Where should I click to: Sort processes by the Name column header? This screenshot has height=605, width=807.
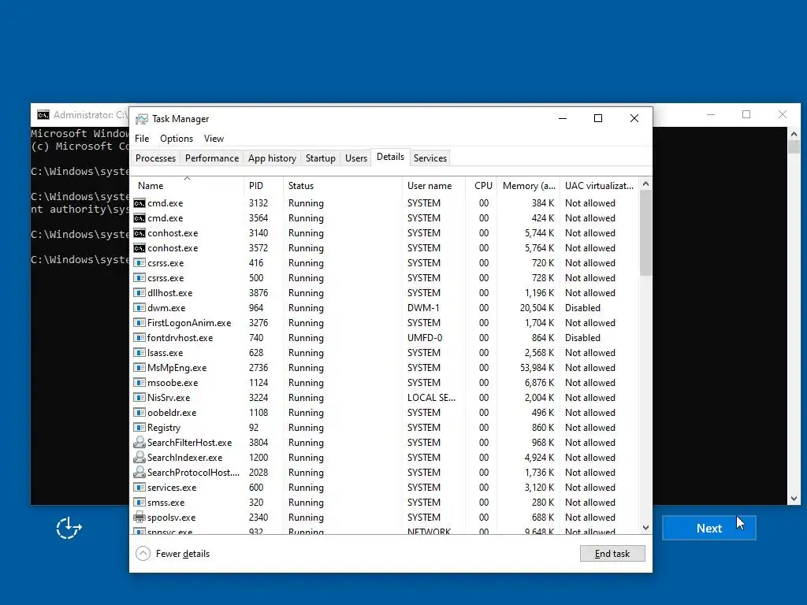[x=187, y=186]
